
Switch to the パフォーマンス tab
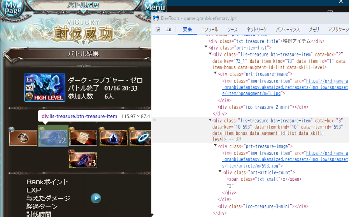tap(288, 29)
